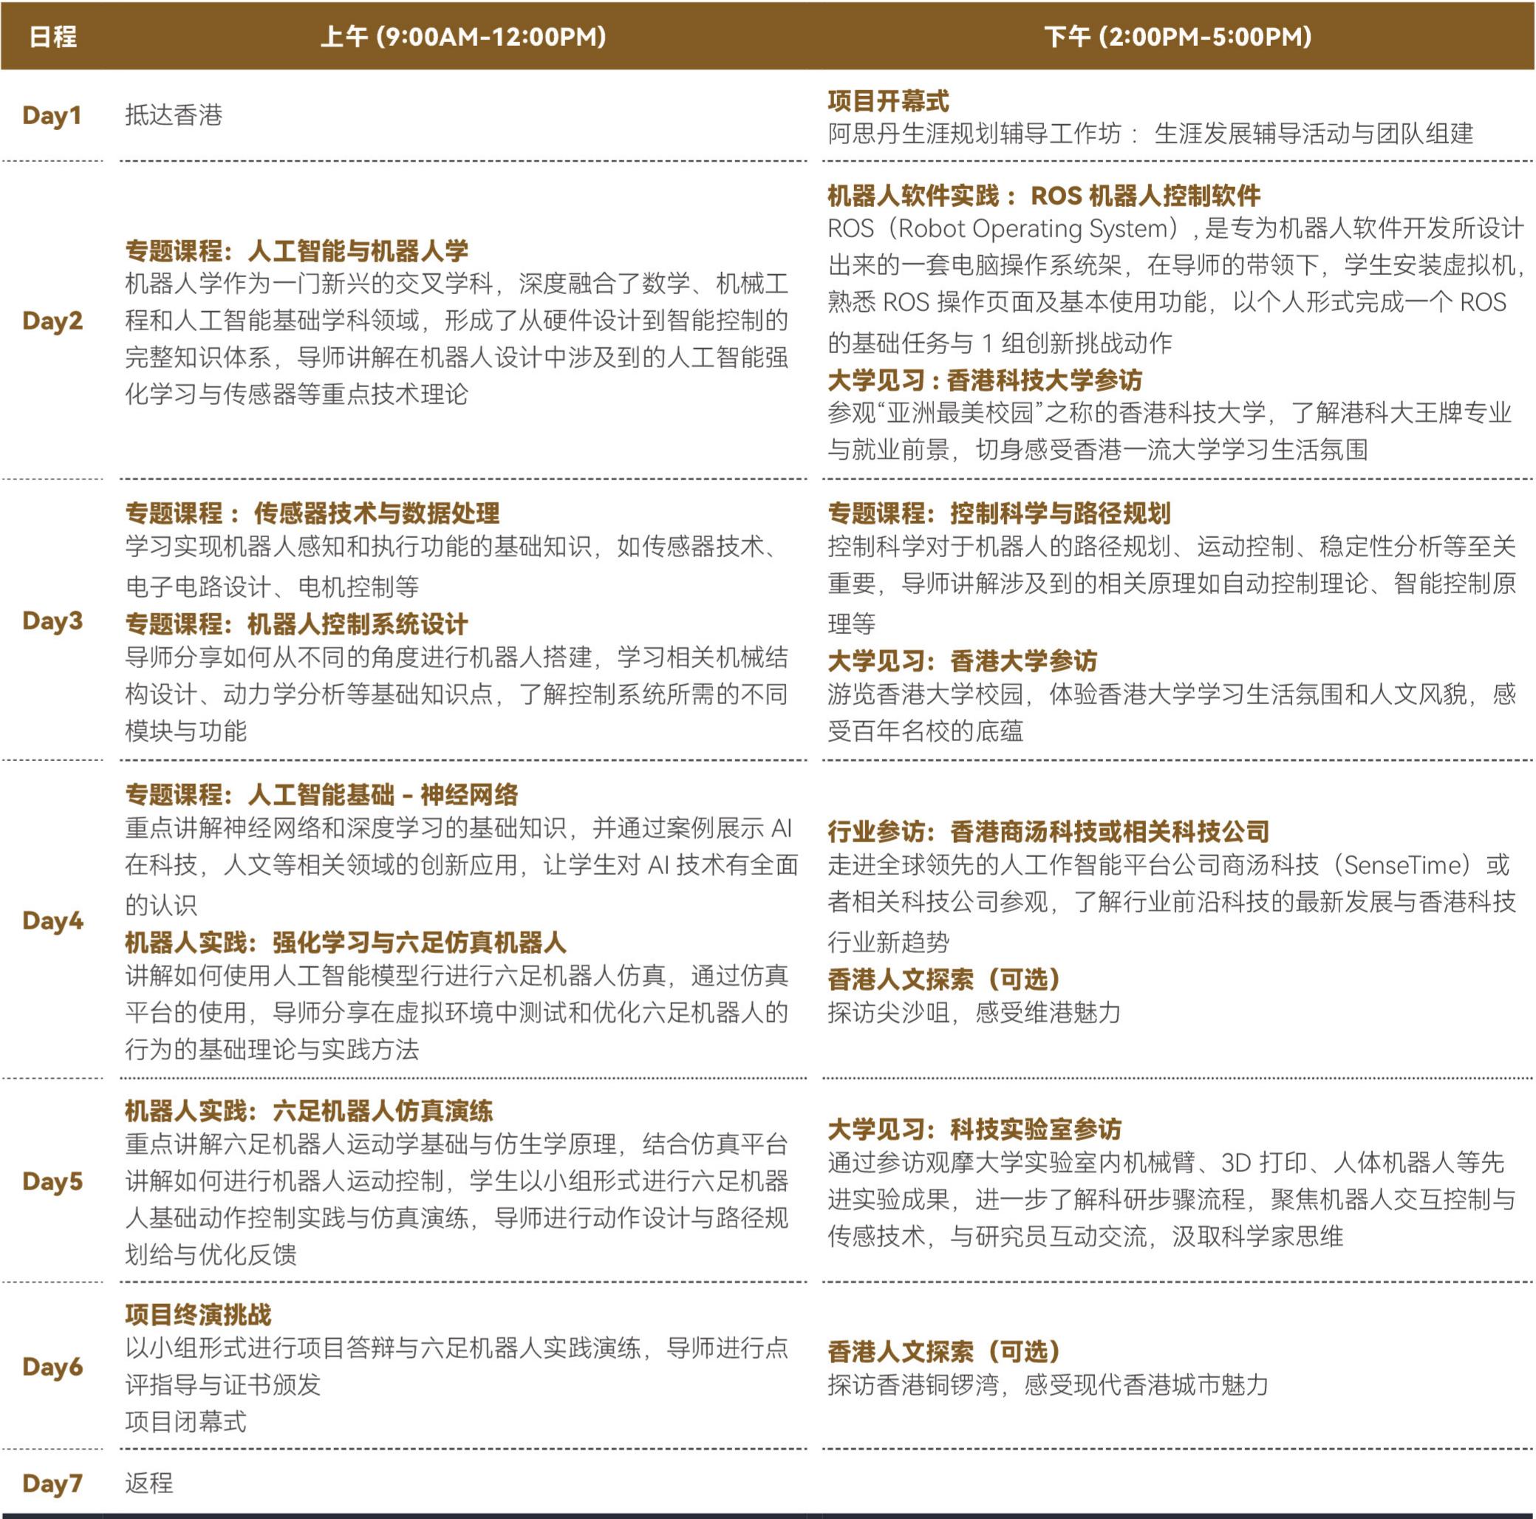Select the Day5 row label
The height and width of the screenshot is (1519, 1536).
(x=52, y=1181)
